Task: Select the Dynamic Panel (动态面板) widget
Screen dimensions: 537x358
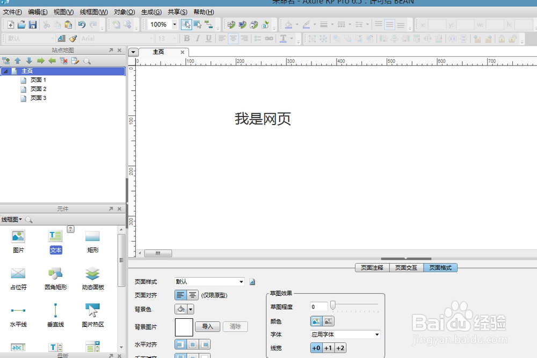Action: pos(93,279)
